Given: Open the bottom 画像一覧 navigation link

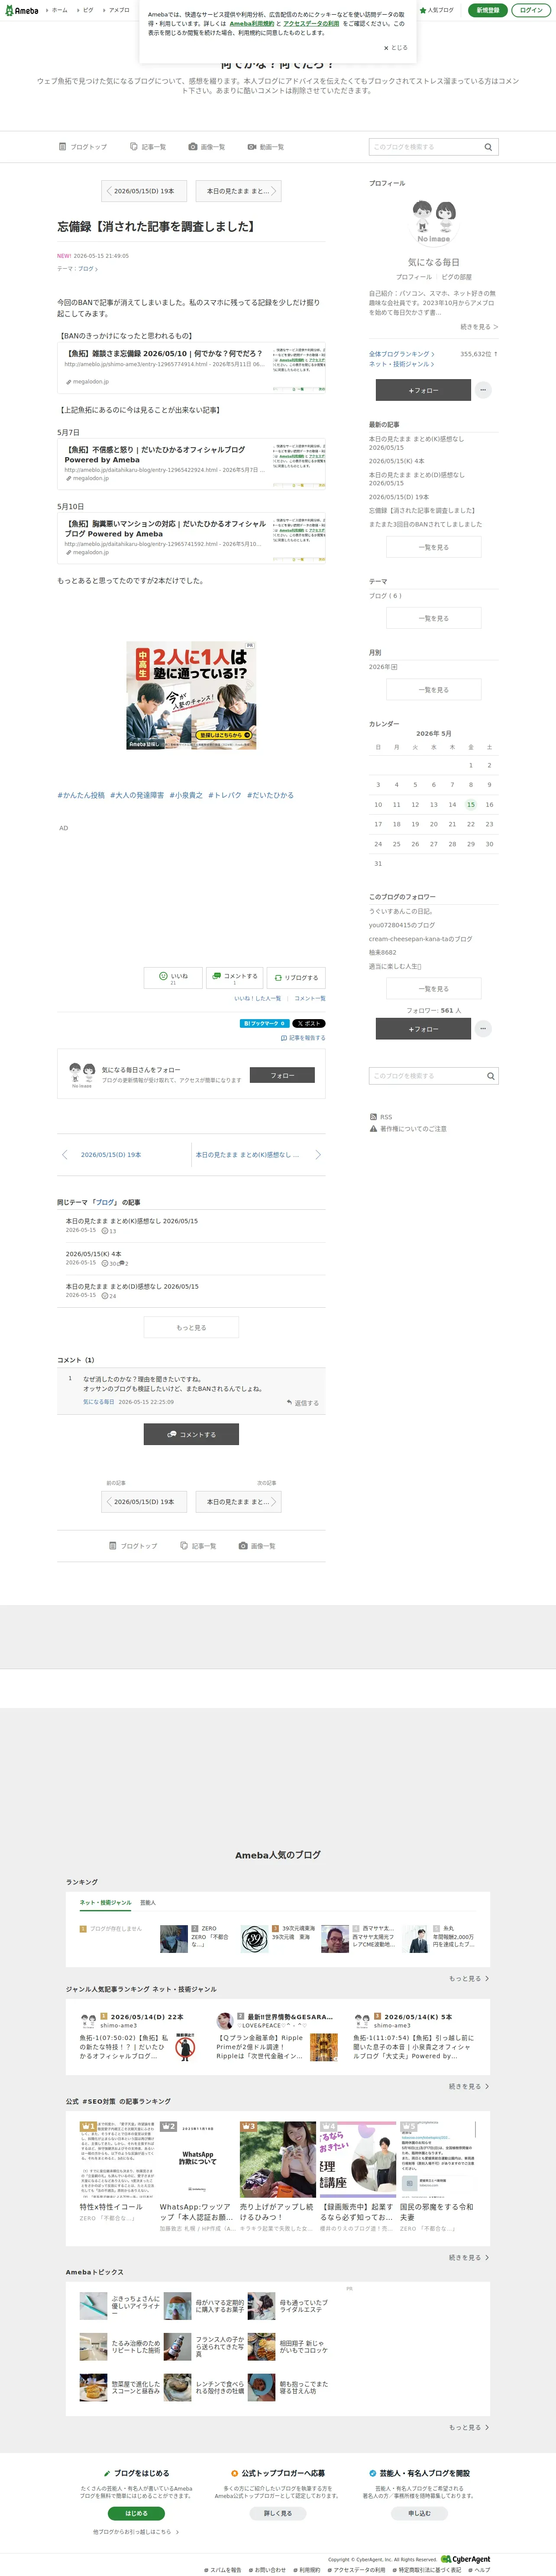Looking at the screenshot, I should point(257,1546).
